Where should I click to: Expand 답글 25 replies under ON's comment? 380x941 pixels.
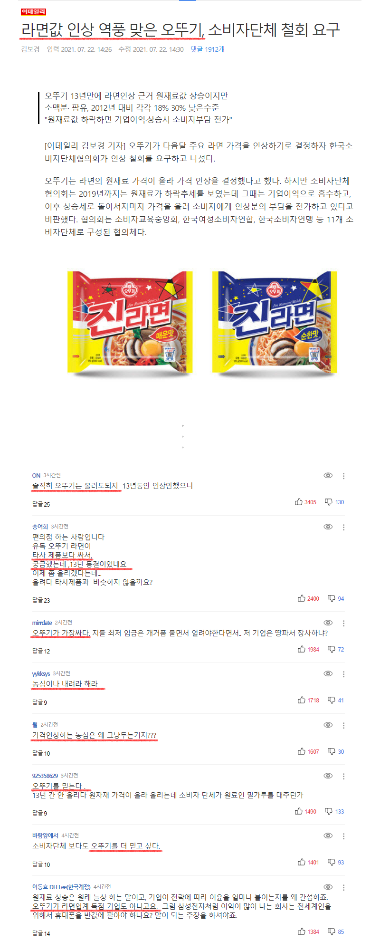pyautogui.click(x=41, y=504)
